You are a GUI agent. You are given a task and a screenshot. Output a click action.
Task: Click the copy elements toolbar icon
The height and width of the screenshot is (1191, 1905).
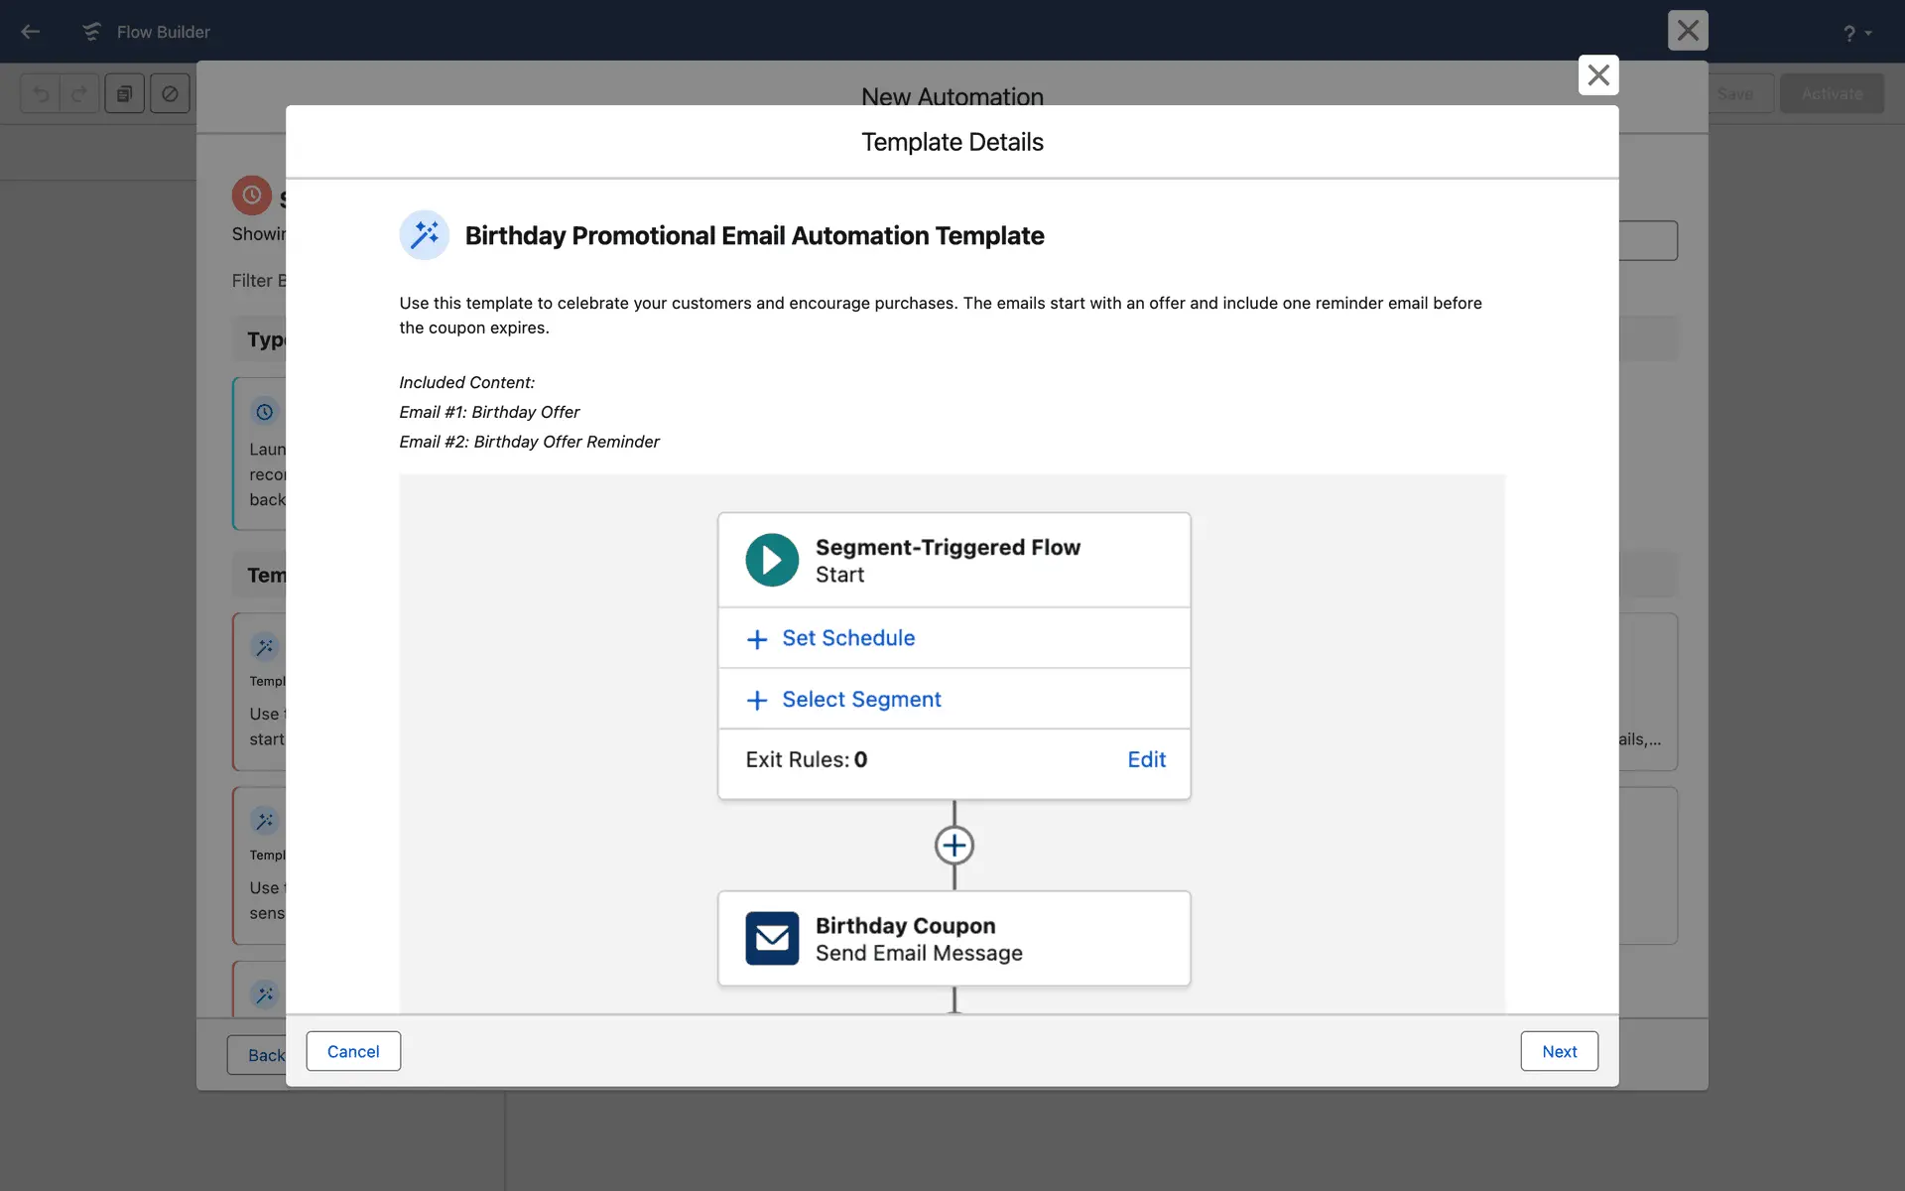[x=125, y=94]
